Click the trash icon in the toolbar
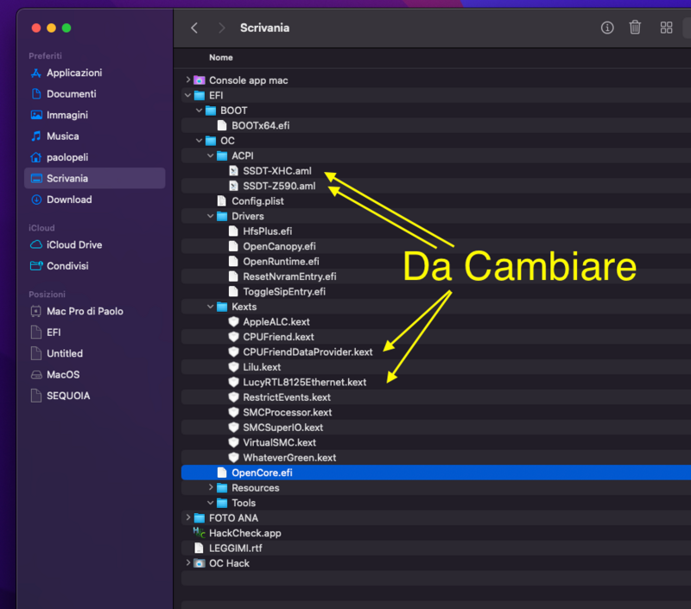The height and width of the screenshot is (609, 691). pos(635,28)
